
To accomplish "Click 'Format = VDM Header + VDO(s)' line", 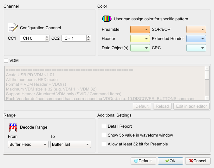I will [36, 84].
